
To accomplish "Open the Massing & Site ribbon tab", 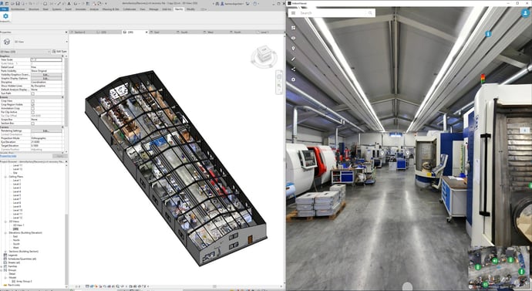I will tap(111, 9).
